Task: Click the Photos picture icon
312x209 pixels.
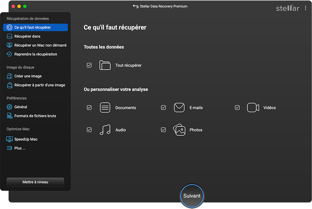Action: pos(179,130)
